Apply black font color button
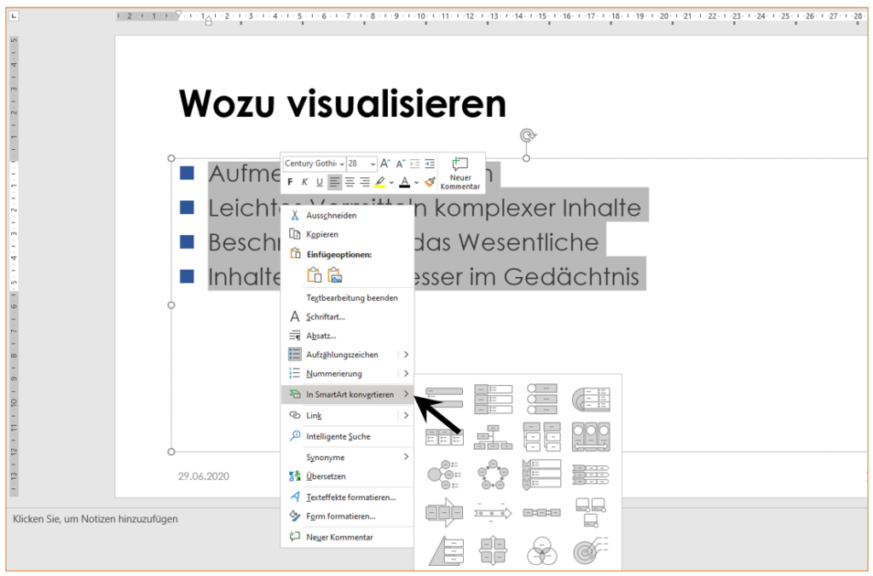The width and height of the screenshot is (873, 576). 405,182
